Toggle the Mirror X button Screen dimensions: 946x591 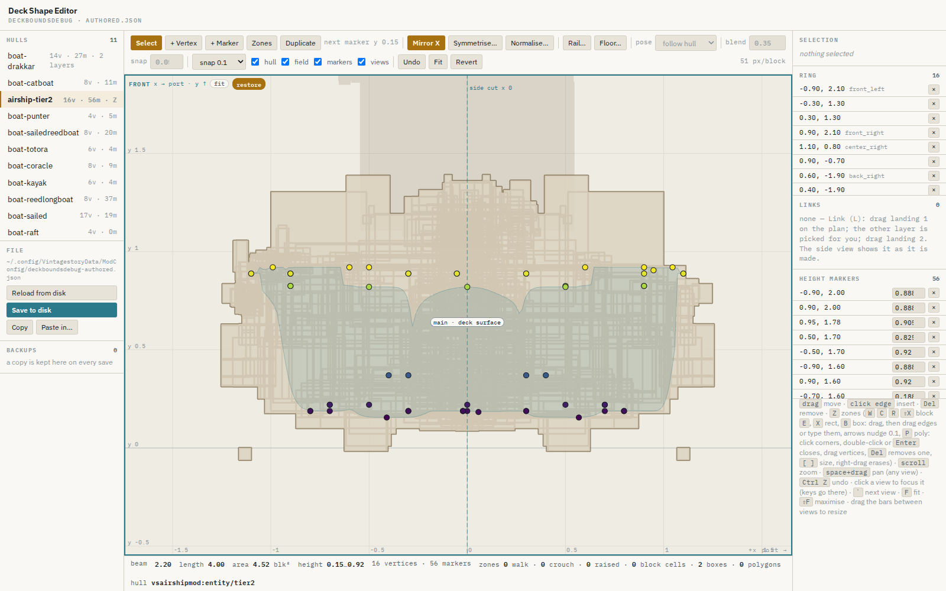pos(426,43)
